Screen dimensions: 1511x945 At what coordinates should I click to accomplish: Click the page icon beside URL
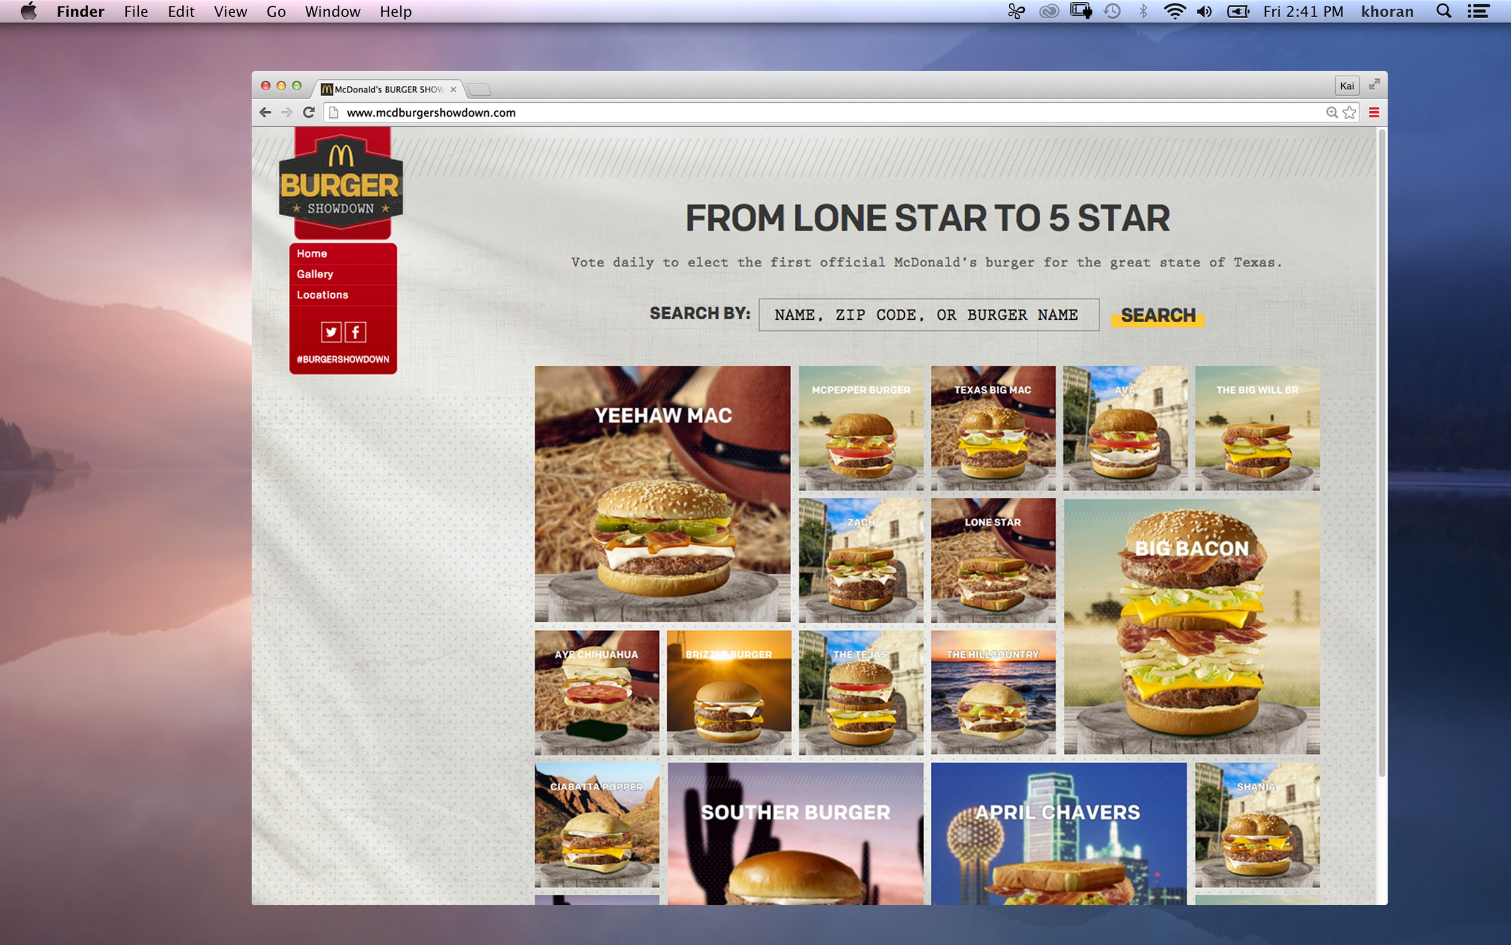click(334, 112)
